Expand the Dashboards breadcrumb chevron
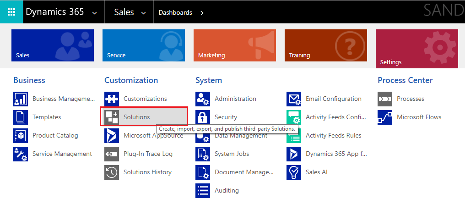Screen dimensions: 465x210 [202, 13]
